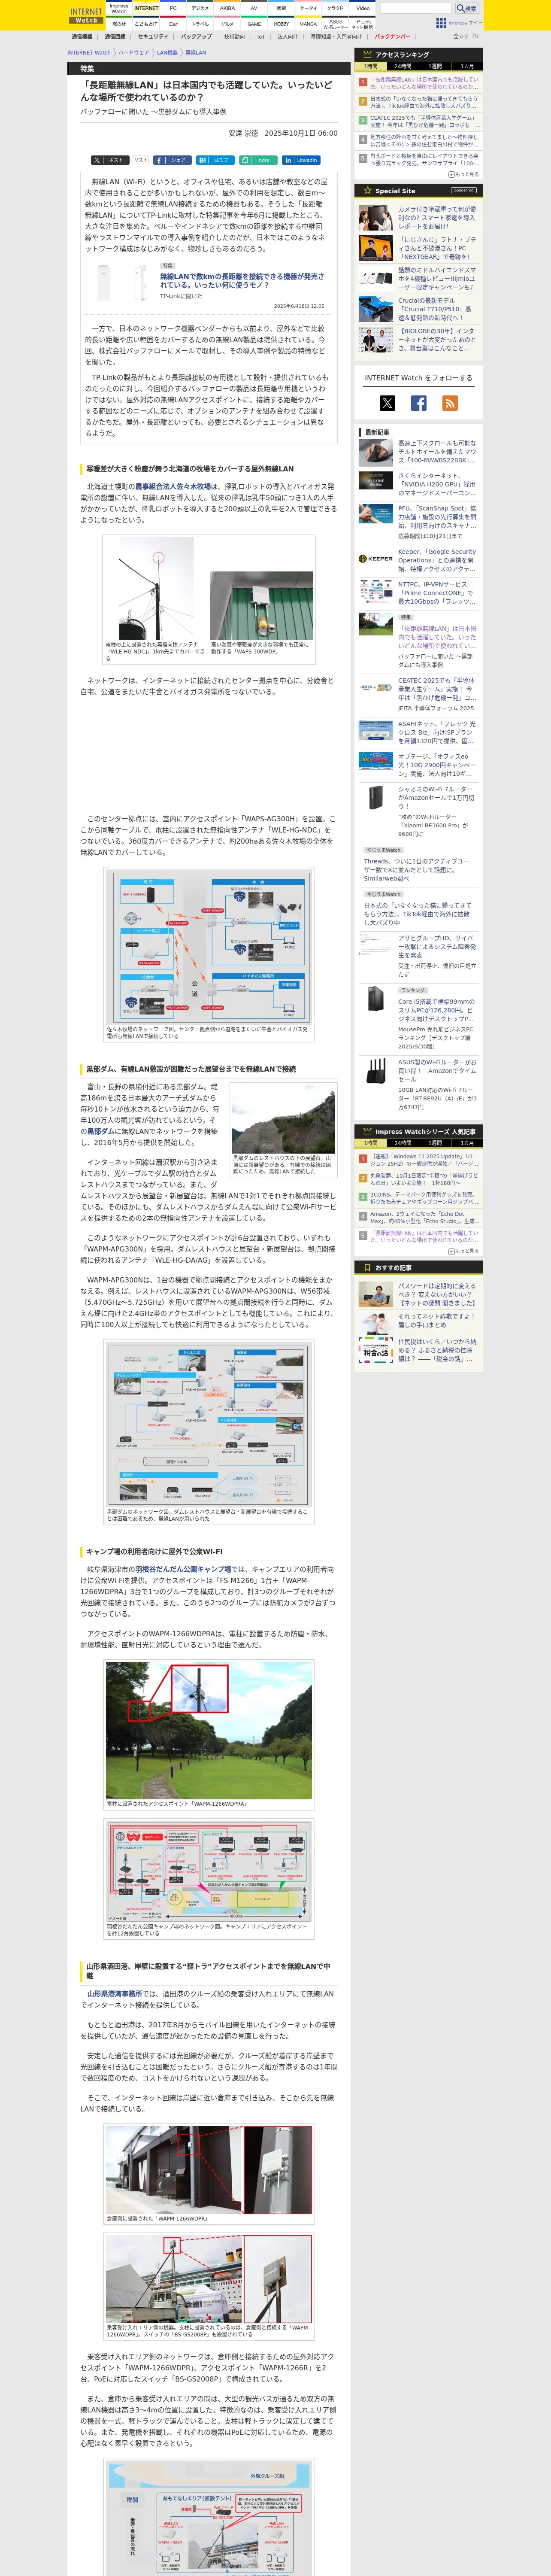Image resolution: width=551 pixels, height=2576 pixels.
Task: Expand もっと見る under アクセスランキング
Action: click(x=464, y=174)
